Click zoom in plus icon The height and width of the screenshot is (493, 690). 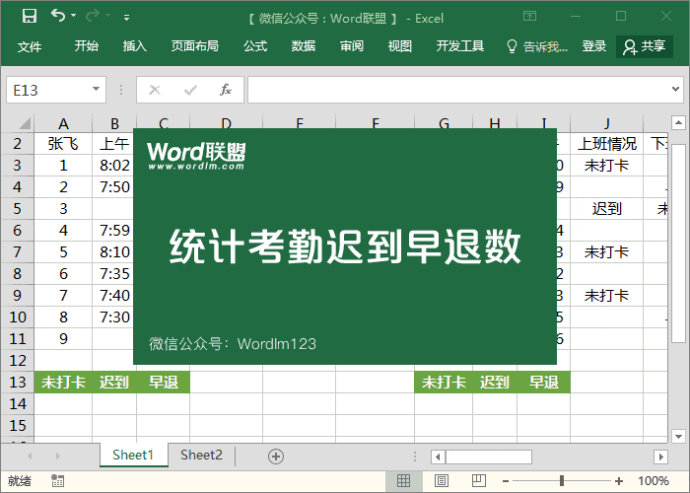click(618, 481)
